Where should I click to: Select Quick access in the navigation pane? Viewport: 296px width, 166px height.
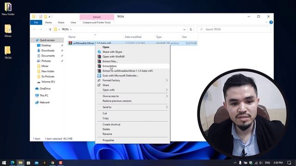click(47, 40)
